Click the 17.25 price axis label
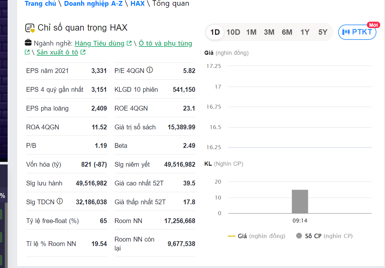Screen dimensions: 385x268 pos(214,66)
